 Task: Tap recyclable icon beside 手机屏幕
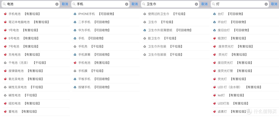(75, 55)
